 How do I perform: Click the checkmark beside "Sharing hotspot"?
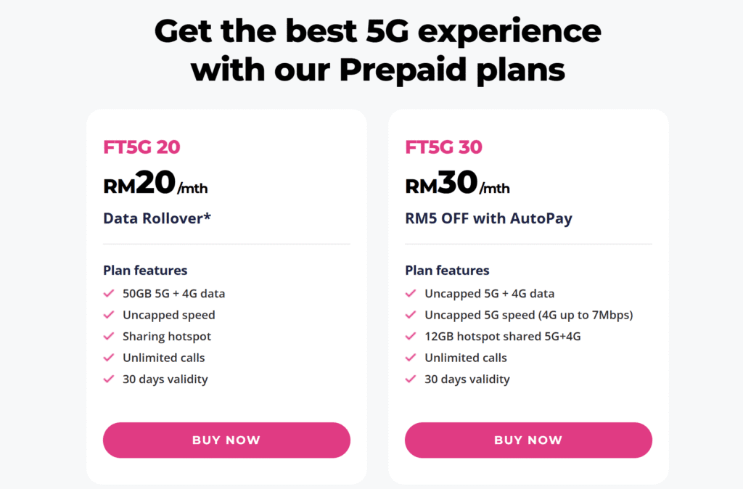pos(109,337)
